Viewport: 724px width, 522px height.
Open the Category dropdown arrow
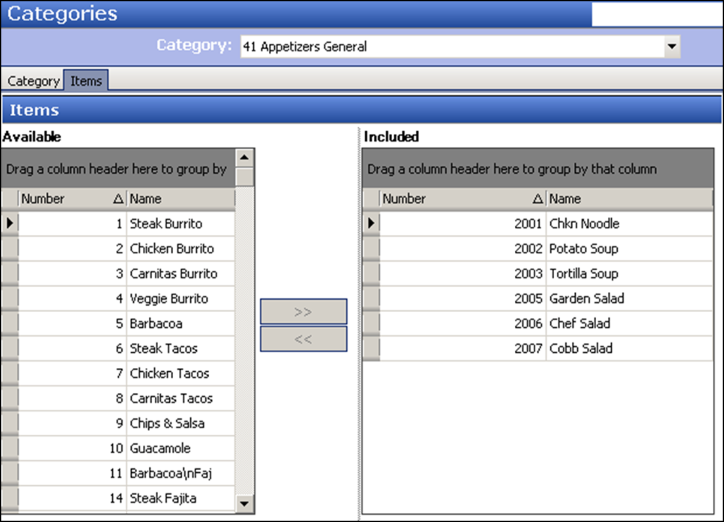(x=672, y=47)
